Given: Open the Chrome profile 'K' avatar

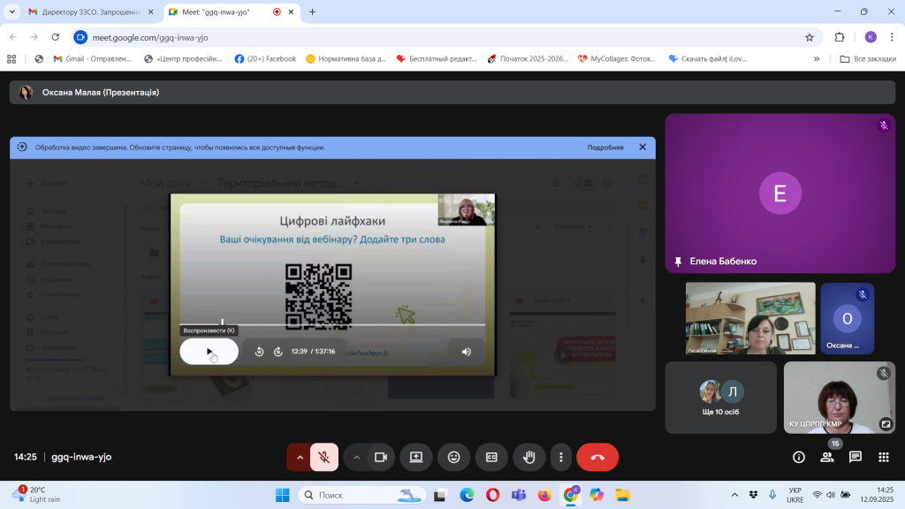Looking at the screenshot, I should pos(871,37).
